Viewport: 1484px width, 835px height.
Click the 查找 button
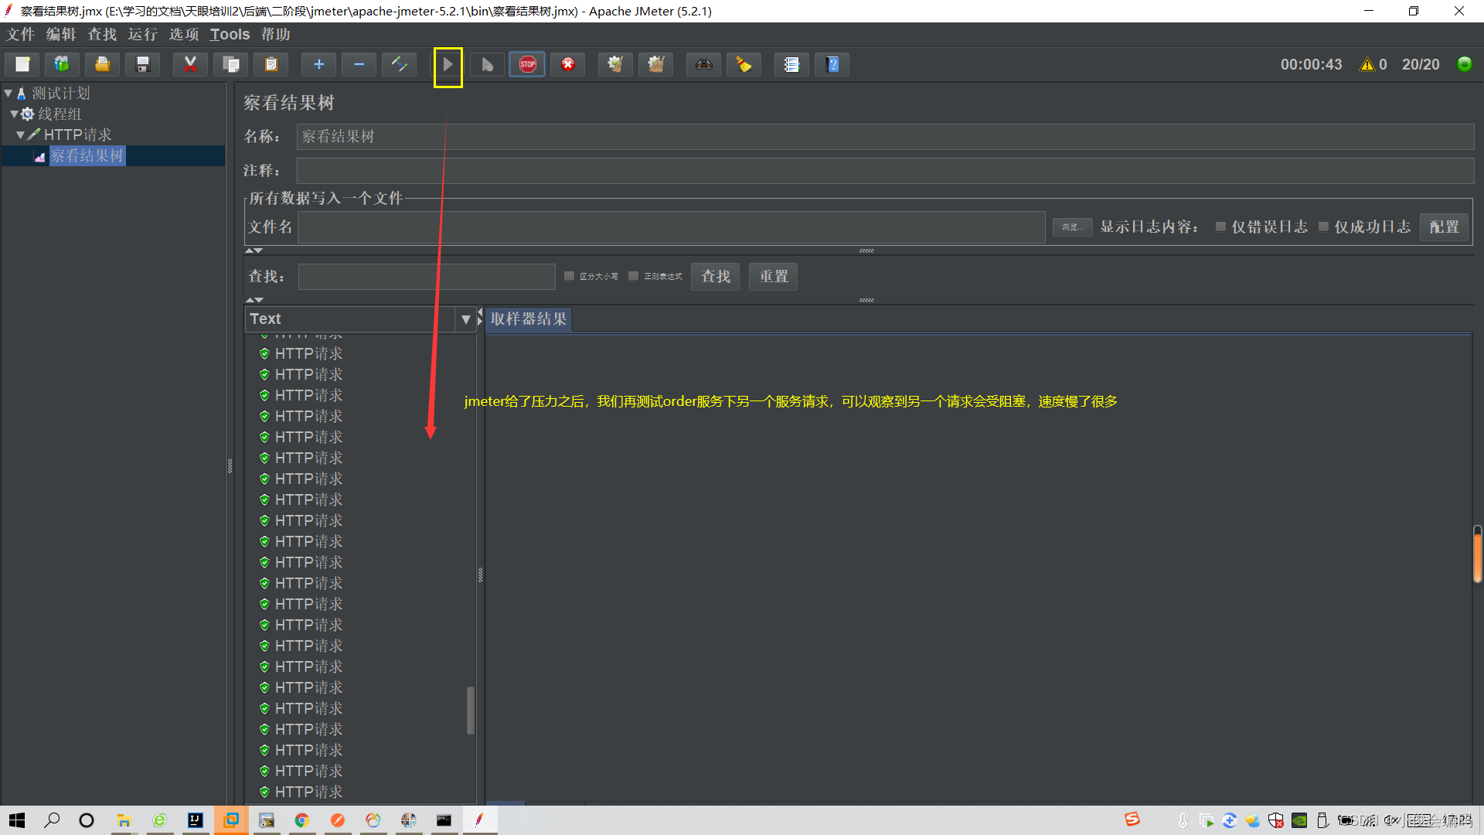click(x=715, y=276)
